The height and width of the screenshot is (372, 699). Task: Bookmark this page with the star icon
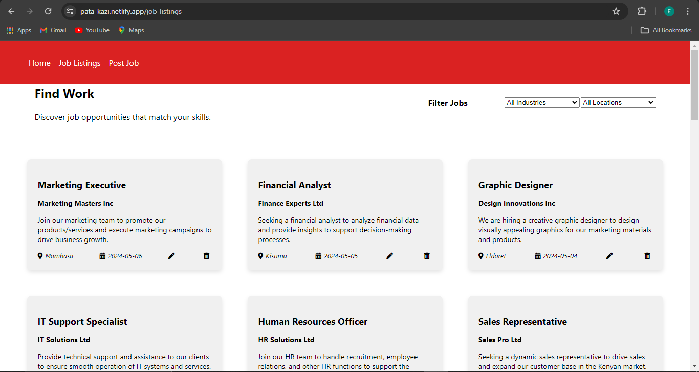(x=616, y=11)
